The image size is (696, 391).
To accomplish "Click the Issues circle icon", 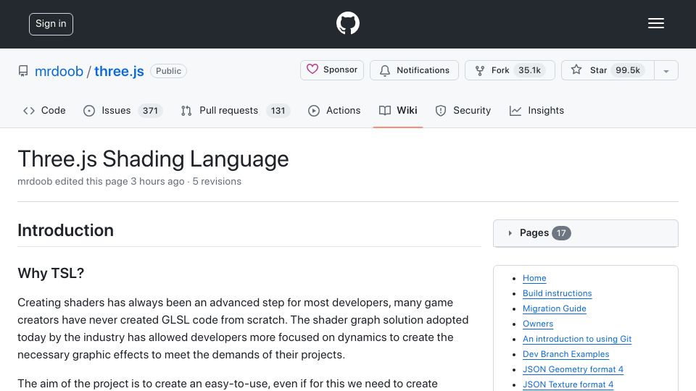I will (89, 111).
